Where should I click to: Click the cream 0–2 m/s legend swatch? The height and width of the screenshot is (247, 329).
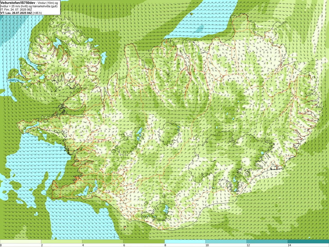[x=21, y=242]
